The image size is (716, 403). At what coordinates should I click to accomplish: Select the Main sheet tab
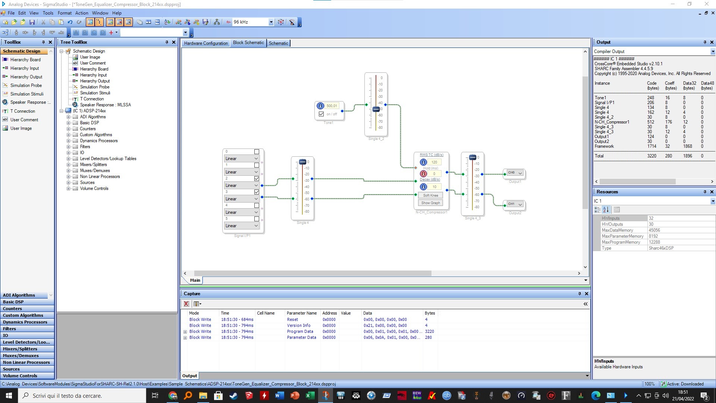point(195,280)
